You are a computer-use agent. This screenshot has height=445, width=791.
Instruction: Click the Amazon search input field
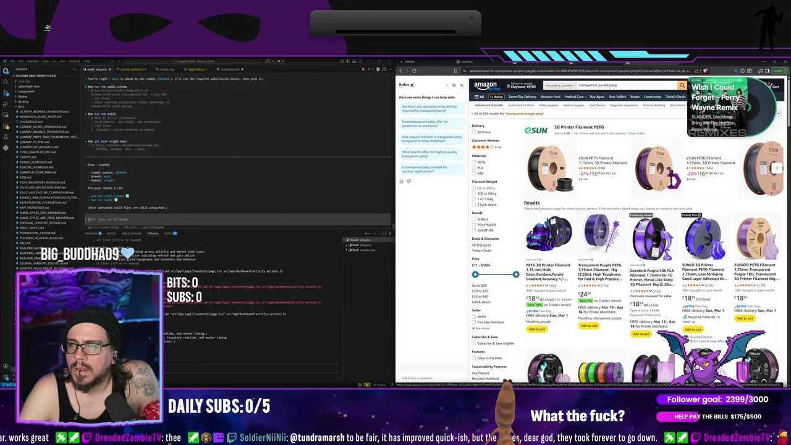pos(626,85)
